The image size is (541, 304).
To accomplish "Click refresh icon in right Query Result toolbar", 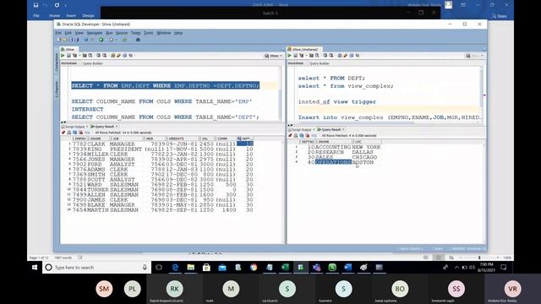I will tap(302, 136).
